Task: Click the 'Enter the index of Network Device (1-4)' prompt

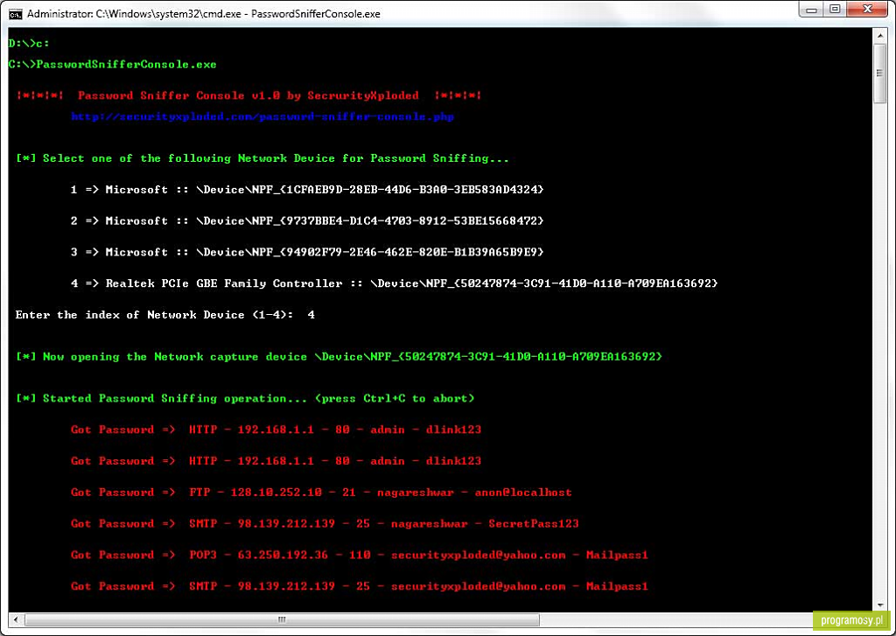Action: pos(165,315)
